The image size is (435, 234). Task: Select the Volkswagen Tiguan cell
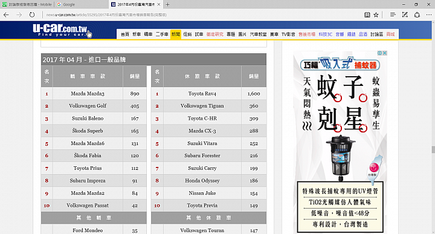[x=202, y=106]
